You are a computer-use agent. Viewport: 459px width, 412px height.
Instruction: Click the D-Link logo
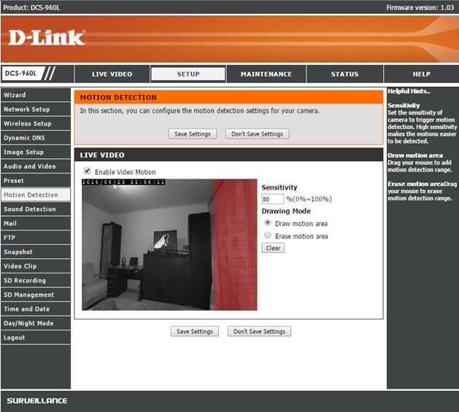pyautogui.click(x=47, y=38)
